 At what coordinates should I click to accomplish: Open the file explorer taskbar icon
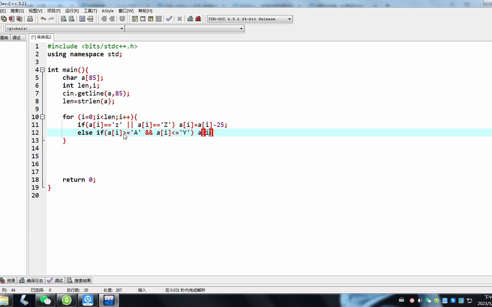click(x=4, y=301)
